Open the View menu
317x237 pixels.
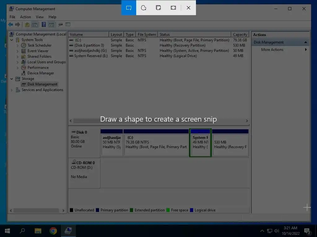[x=40, y=17]
